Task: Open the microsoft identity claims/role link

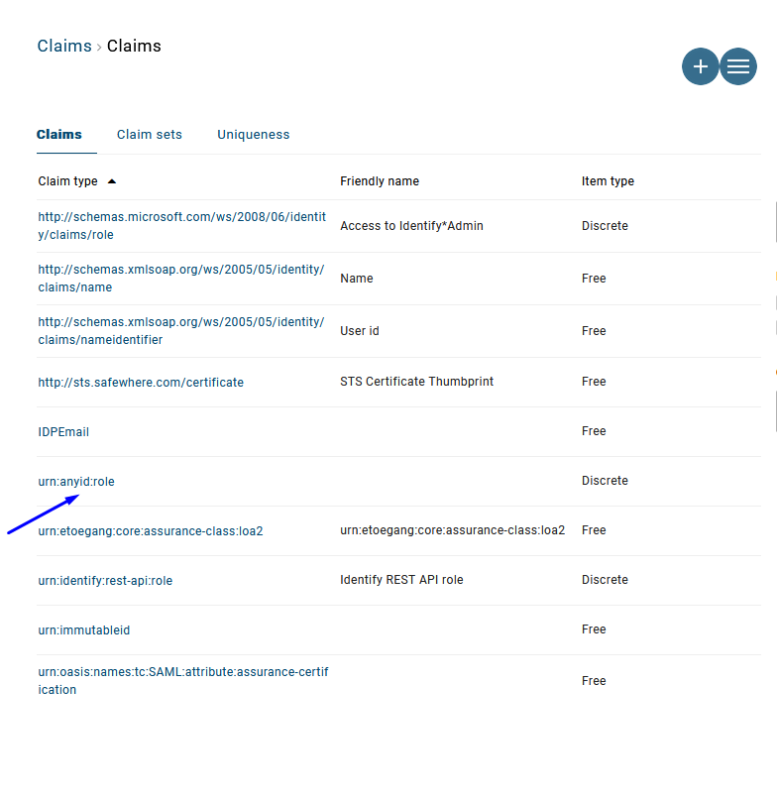Action: 181,226
